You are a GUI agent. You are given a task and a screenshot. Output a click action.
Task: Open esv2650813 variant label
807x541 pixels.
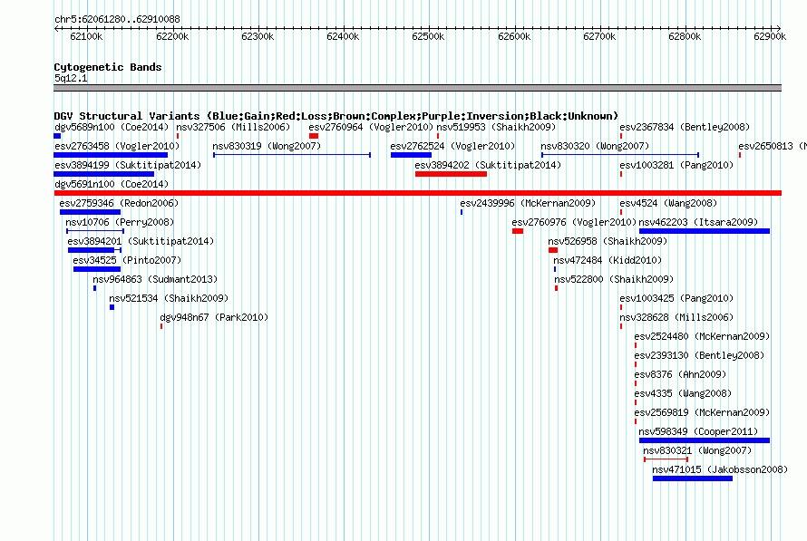click(x=773, y=146)
